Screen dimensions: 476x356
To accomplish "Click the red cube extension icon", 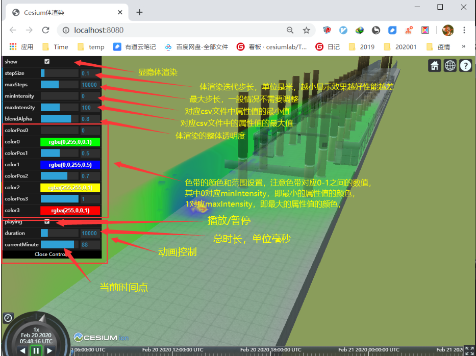I will pos(327,30).
